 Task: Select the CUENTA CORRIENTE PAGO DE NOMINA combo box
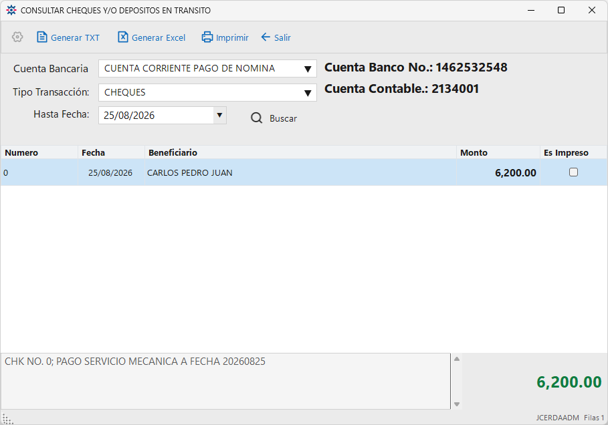point(207,69)
